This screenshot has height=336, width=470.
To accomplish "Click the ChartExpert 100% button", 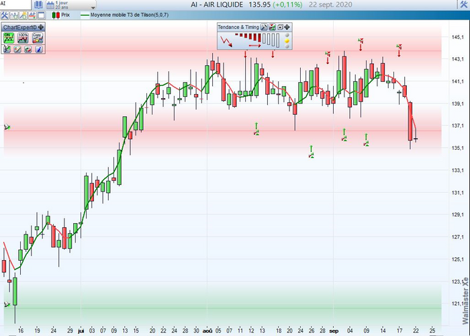I will (23, 38).
